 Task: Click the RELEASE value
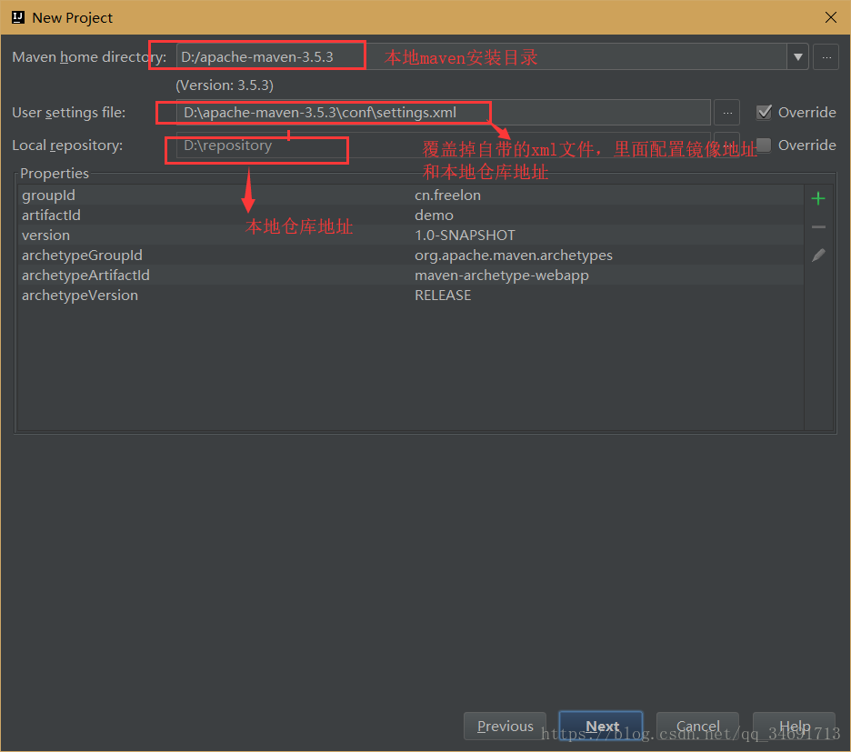click(x=443, y=296)
